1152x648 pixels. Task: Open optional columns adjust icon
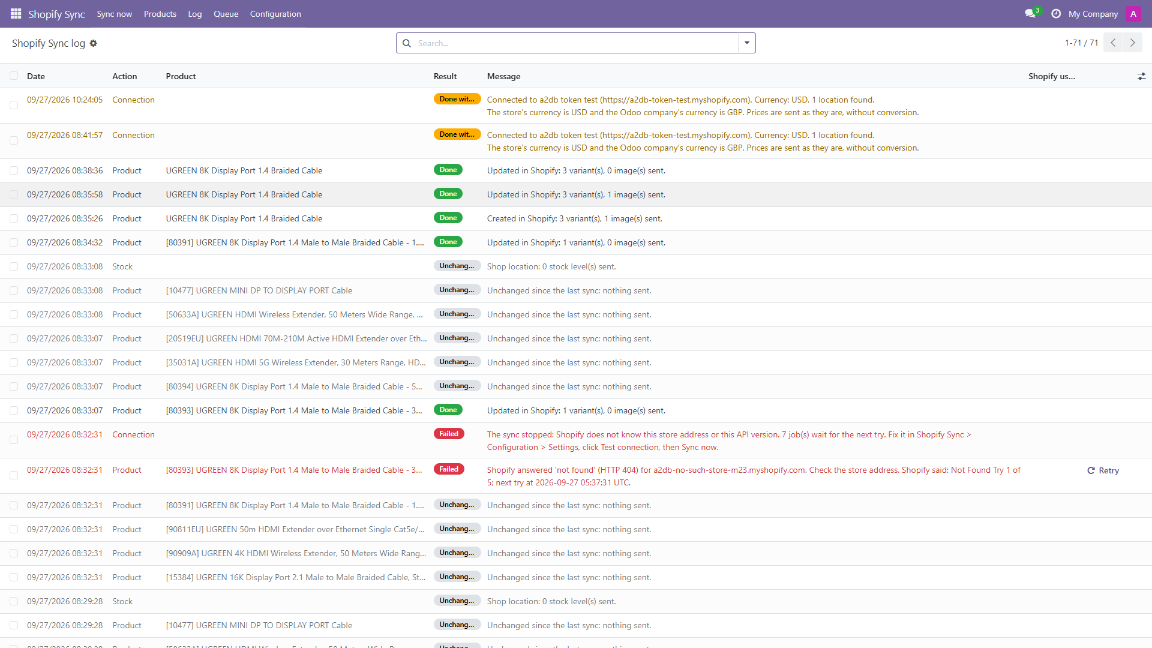1141,76
